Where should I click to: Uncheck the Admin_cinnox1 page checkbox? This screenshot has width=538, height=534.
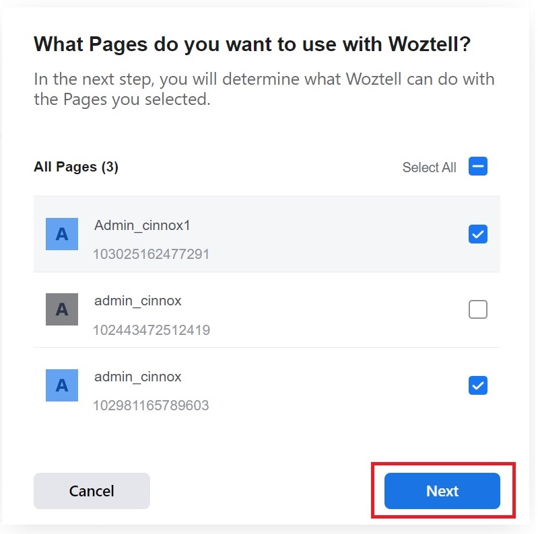(x=477, y=234)
